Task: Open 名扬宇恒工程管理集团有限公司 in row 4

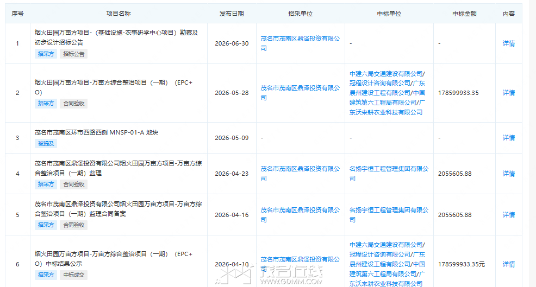Action: point(389,174)
